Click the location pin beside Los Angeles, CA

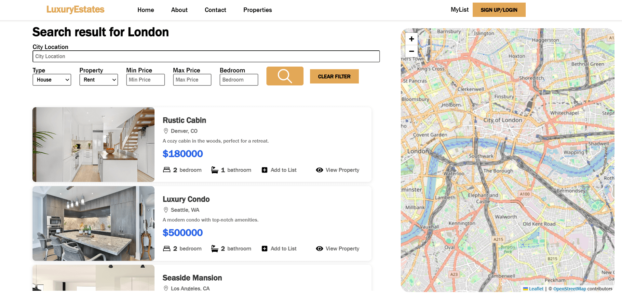(166, 288)
